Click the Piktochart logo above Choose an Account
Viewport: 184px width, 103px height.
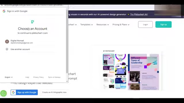[32, 22]
